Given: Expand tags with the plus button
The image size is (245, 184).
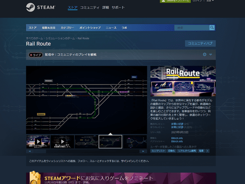Looking at the screenshot, I should tap(207, 151).
